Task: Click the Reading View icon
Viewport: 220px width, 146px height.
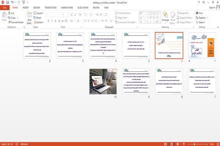Action: coord(177,144)
